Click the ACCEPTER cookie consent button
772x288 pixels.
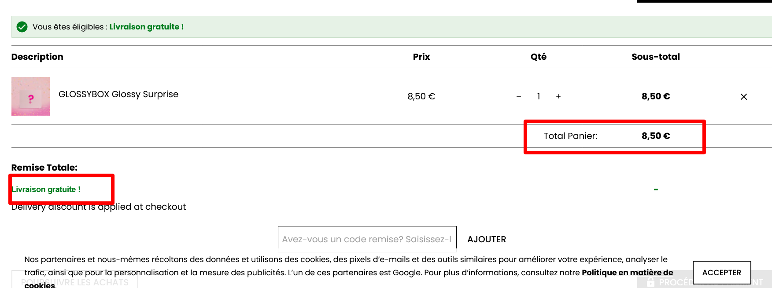pos(722,272)
